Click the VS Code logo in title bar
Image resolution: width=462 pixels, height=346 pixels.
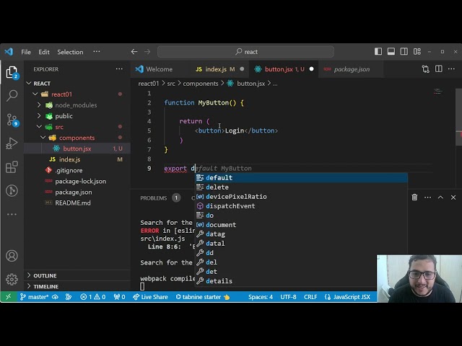[9, 52]
